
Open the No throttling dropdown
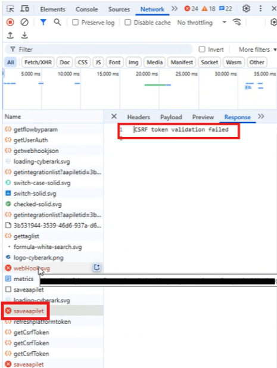click(202, 23)
